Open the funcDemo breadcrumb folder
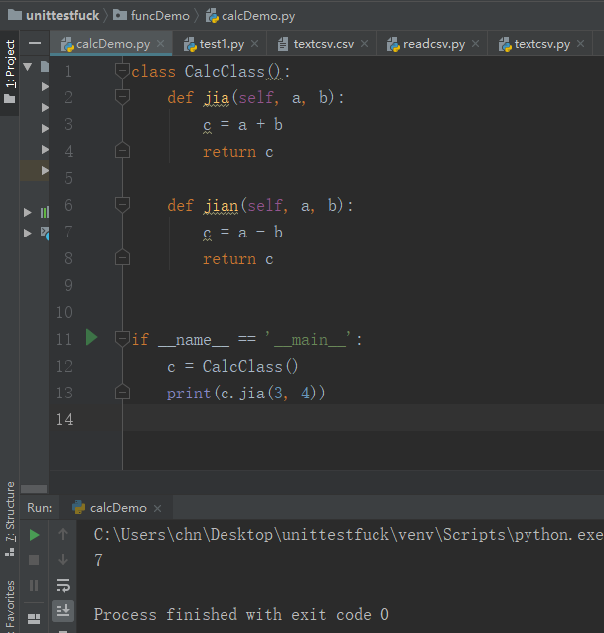 151,16
